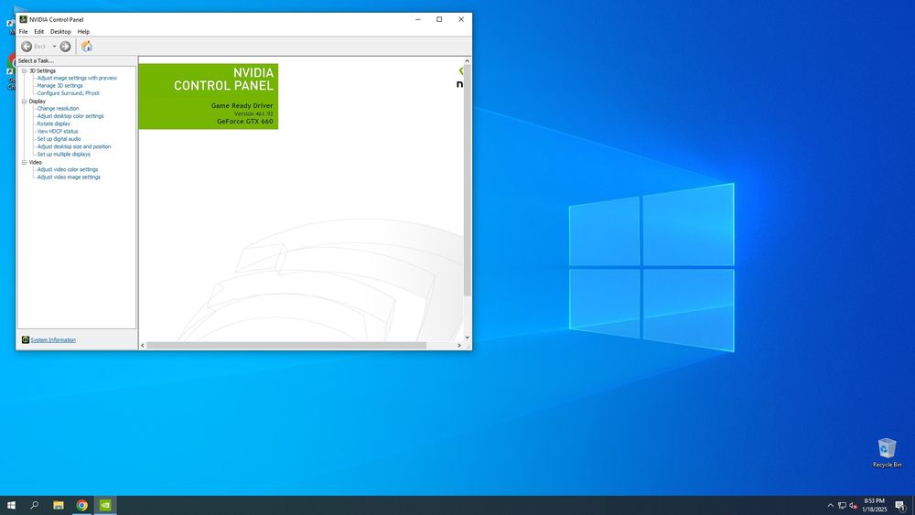The width and height of the screenshot is (915, 515).
Task: Open File Explorer from the taskbar
Action: tap(59, 505)
